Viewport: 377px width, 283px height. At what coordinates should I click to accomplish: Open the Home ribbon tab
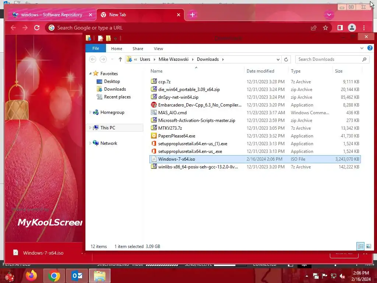click(x=117, y=49)
